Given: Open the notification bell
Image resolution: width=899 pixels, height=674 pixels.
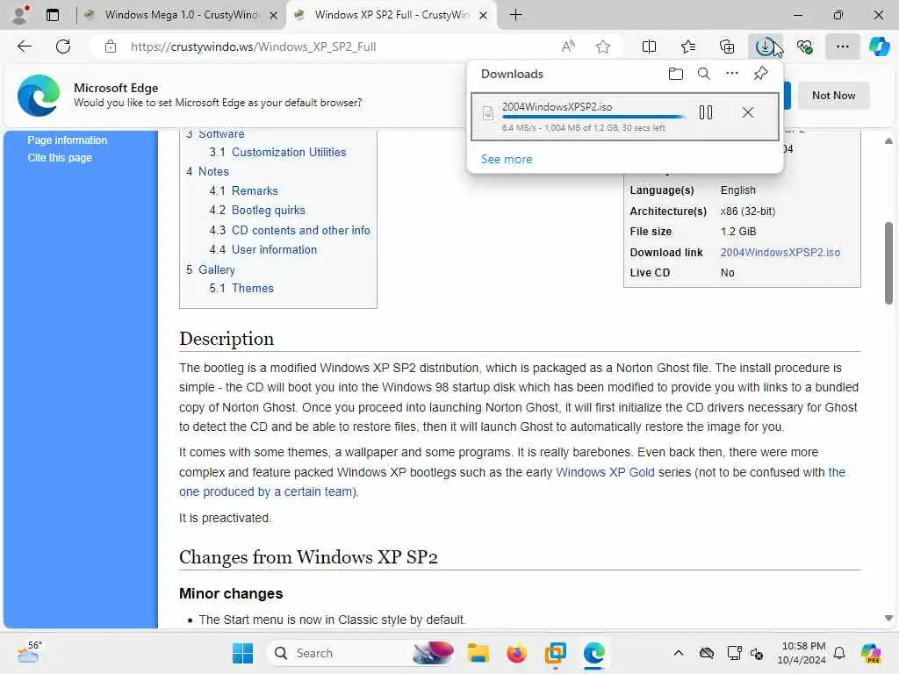Looking at the screenshot, I should click(x=839, y=653).
